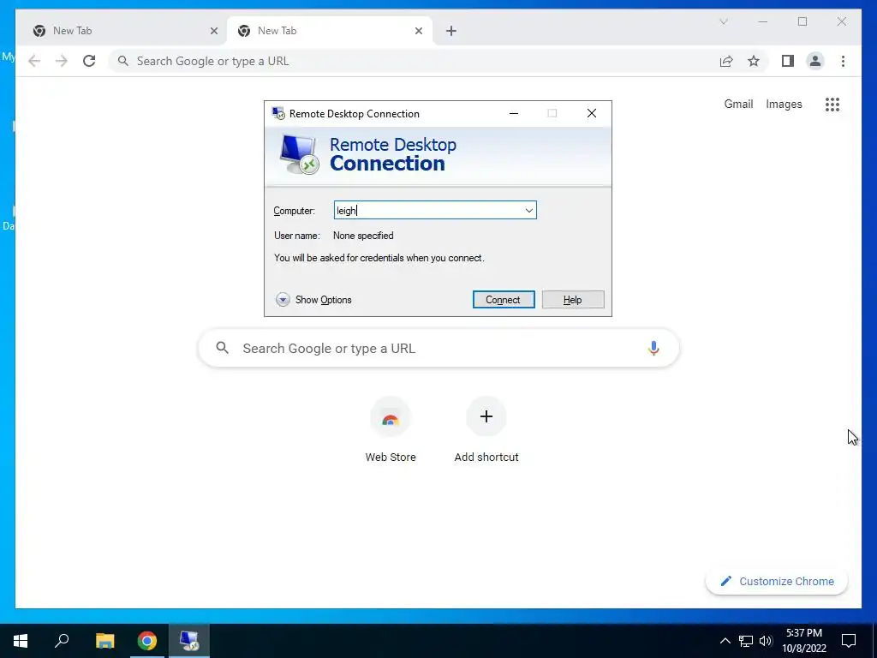This screenshot has height=658, width=877.
Task: Open the Google apps grid
Action: point(832,104)
